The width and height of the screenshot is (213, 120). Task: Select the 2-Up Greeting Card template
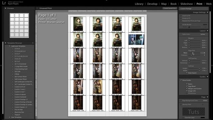[x=21, y=69]
